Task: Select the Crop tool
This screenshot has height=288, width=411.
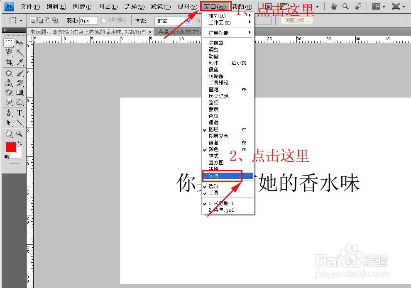Action: [9, 61]
